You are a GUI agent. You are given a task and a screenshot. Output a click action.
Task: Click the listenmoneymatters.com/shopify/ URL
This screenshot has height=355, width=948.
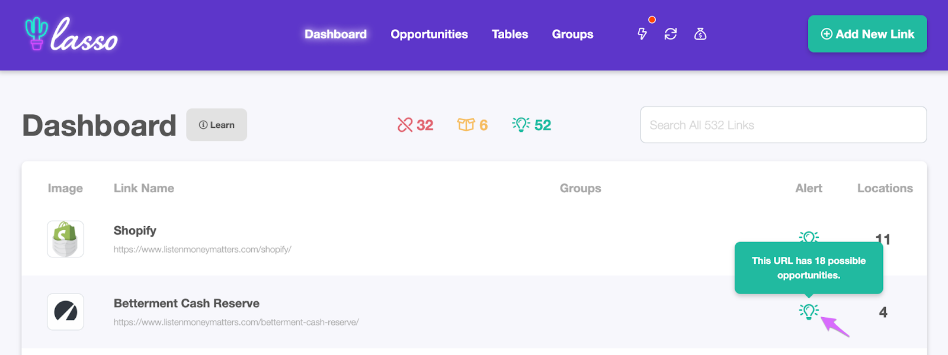[203, 250]
